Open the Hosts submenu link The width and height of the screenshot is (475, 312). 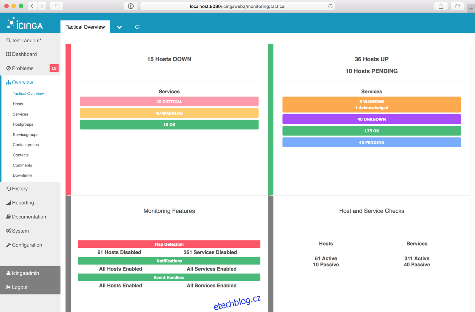(x=18, y=104)
